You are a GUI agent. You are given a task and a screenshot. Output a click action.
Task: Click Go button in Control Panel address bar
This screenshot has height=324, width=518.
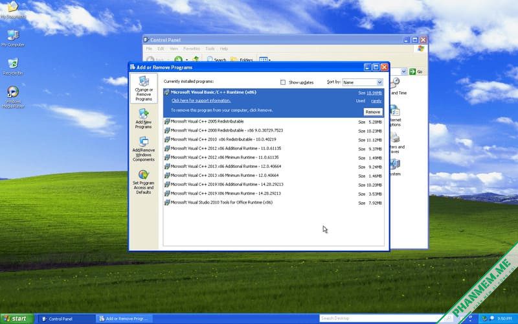point(416,71)
